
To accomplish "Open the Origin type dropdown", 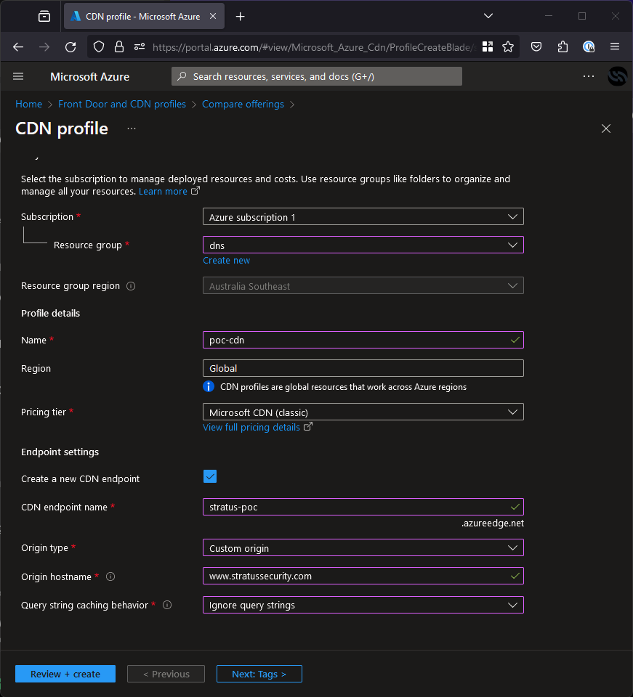I will [x=363, y=548].
